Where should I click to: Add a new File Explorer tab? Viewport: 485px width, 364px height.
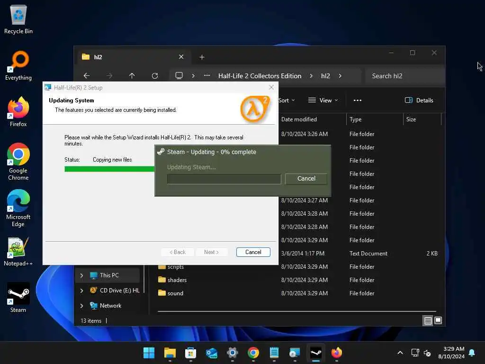pos(202,57)
